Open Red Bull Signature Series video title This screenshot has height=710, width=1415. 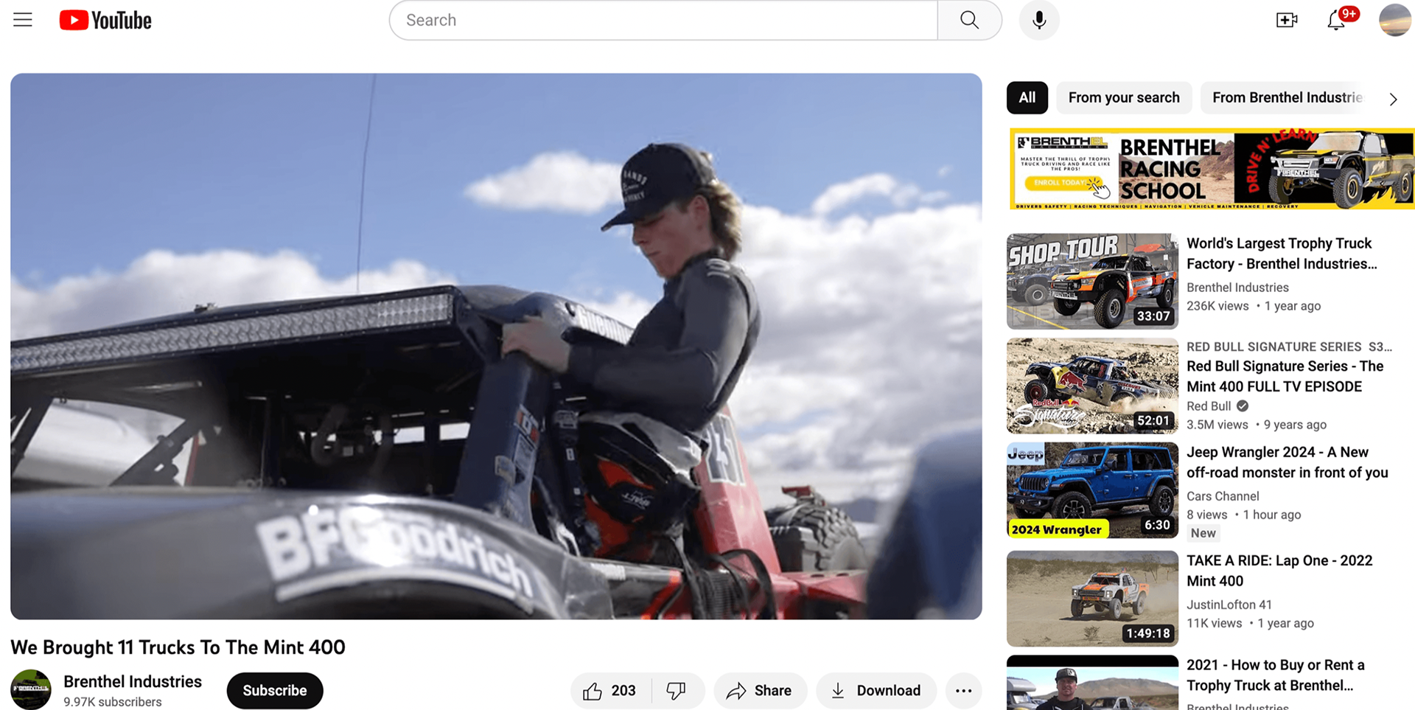[1285, 376]
